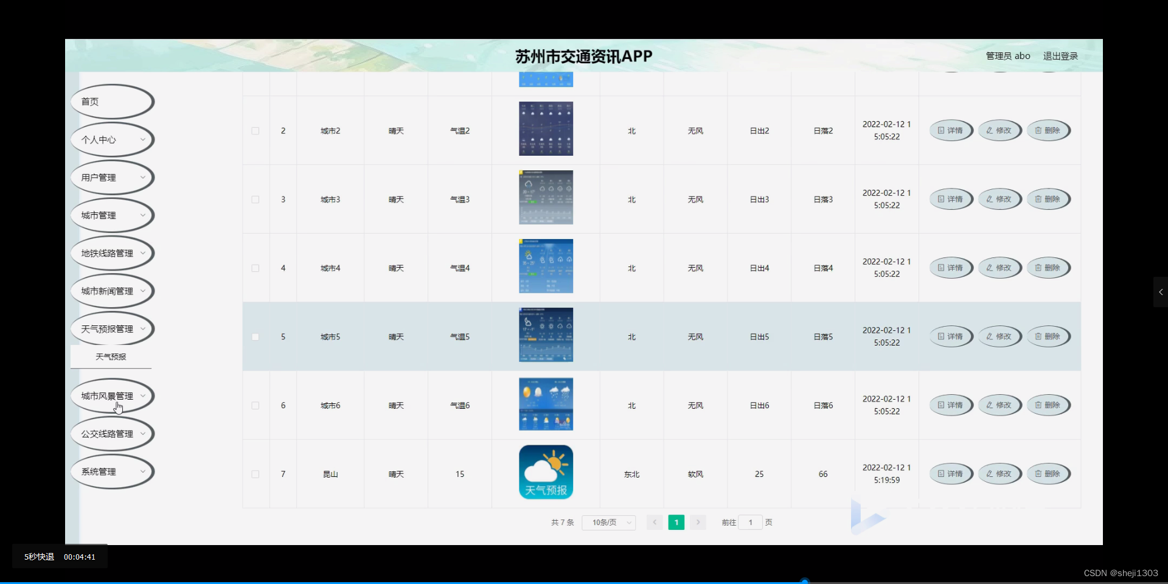Check the checkbox for 城市5 row
Viewport: 1168px width, 584px height.
click(255, 336)
